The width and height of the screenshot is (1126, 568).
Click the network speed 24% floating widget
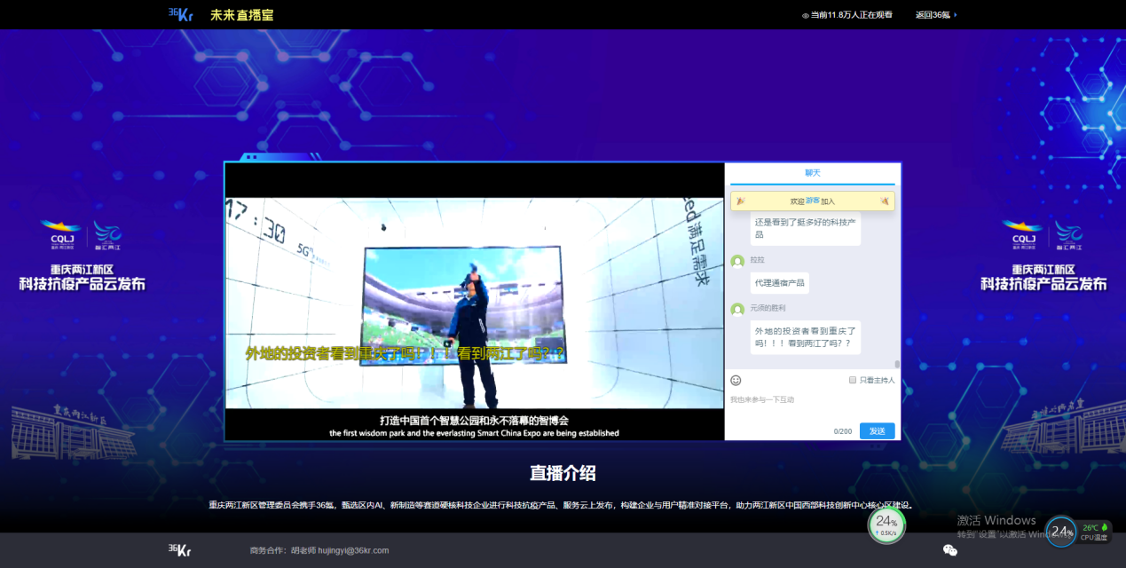pyautogui.click(x=886, y=525)
